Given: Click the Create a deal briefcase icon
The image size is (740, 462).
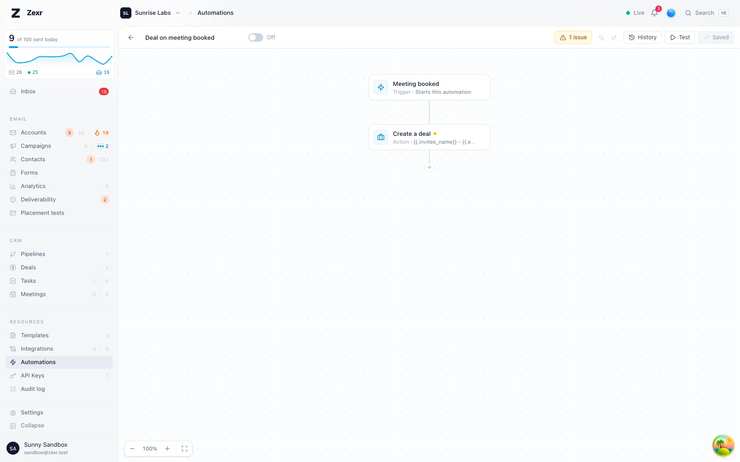Looking at the screenshot, I should [381, 137].
